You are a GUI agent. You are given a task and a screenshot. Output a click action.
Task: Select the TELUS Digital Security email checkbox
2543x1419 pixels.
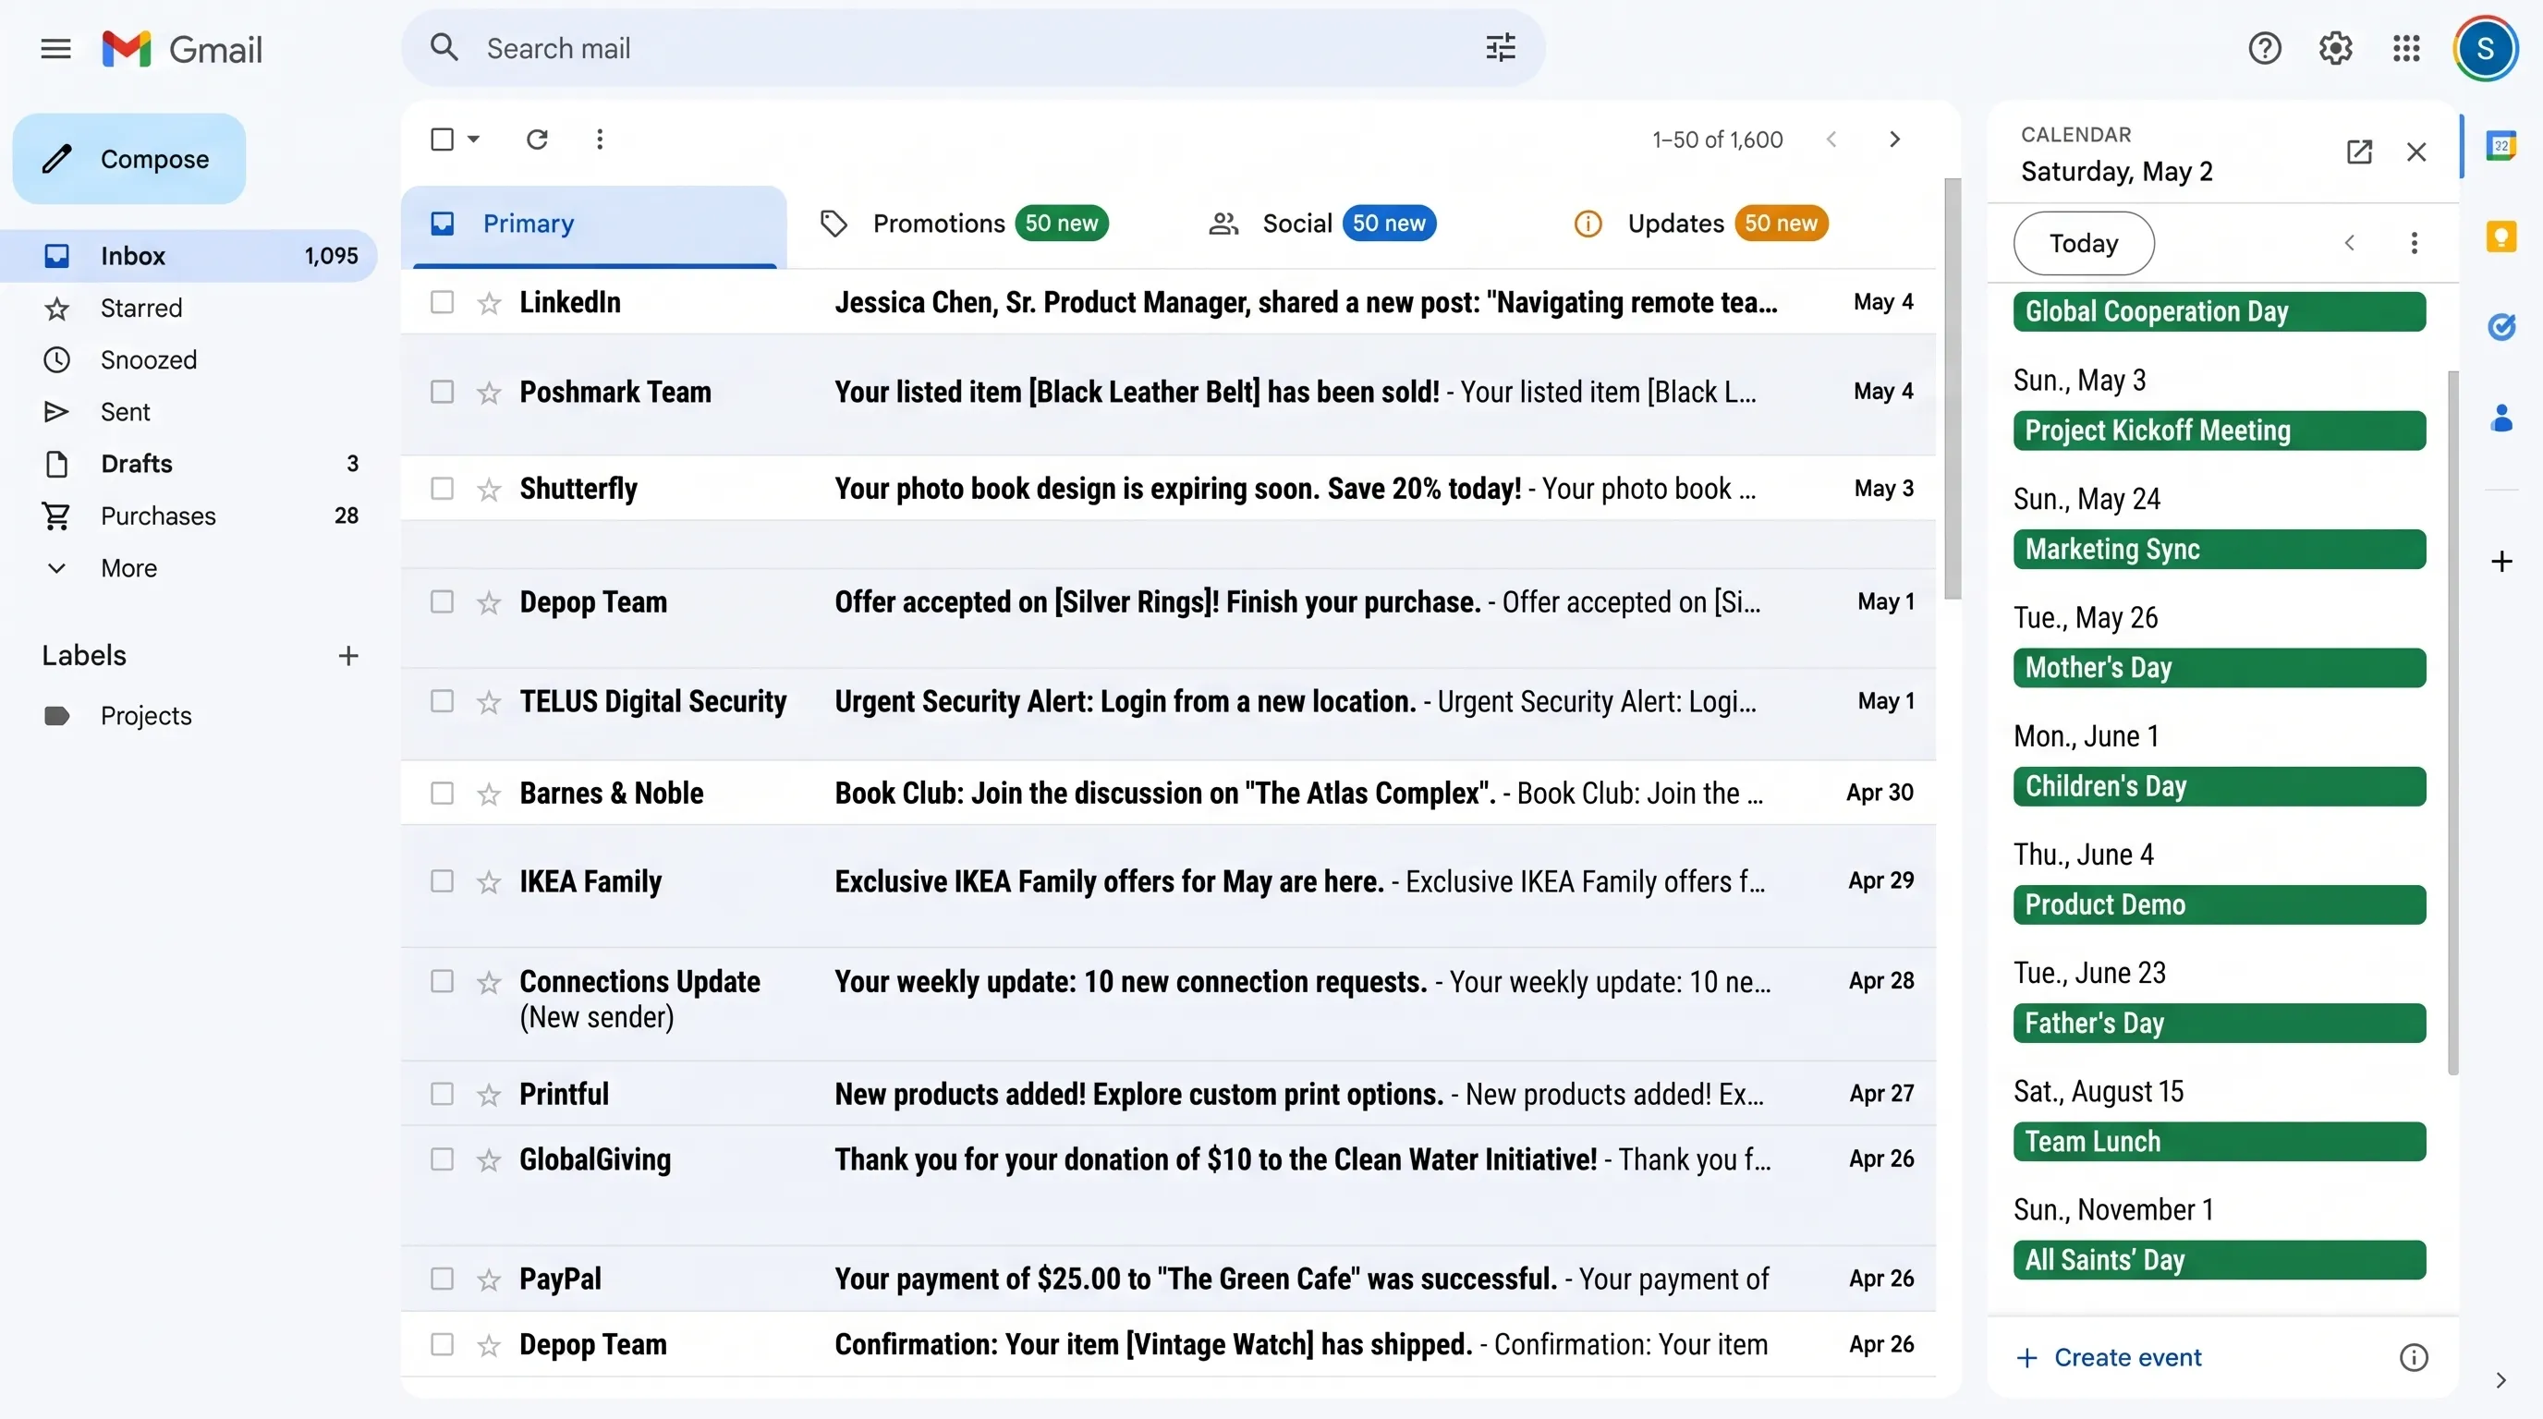[443, 701]
